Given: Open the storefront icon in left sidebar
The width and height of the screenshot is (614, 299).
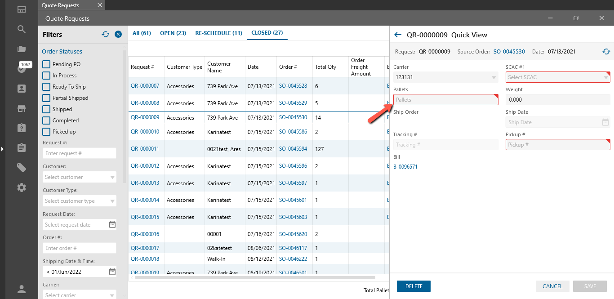Looking at the screenshot, I should 22,108.
